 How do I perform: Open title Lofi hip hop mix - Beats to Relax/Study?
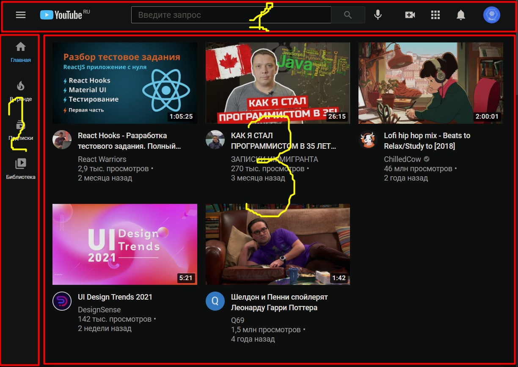427,141
